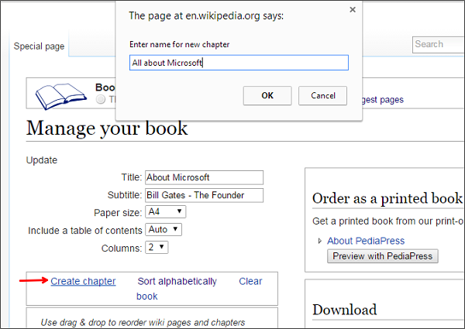Open the table of contents Auto dropdown
The height and width of the screenshot is (329, 465).
point(164,229)
